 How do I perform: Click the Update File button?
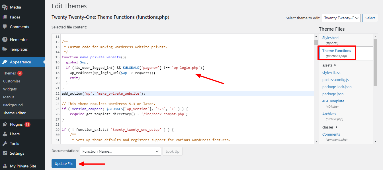(64, 163)
